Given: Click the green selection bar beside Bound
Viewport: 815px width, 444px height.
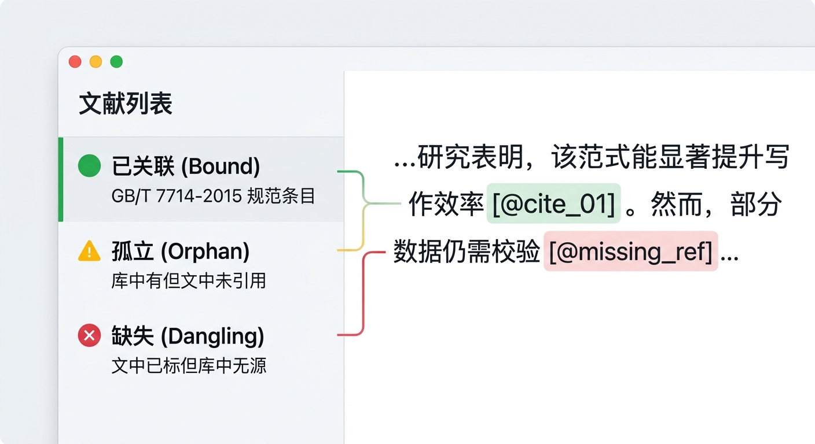Looking at the screenshot, I should (61, 179).
